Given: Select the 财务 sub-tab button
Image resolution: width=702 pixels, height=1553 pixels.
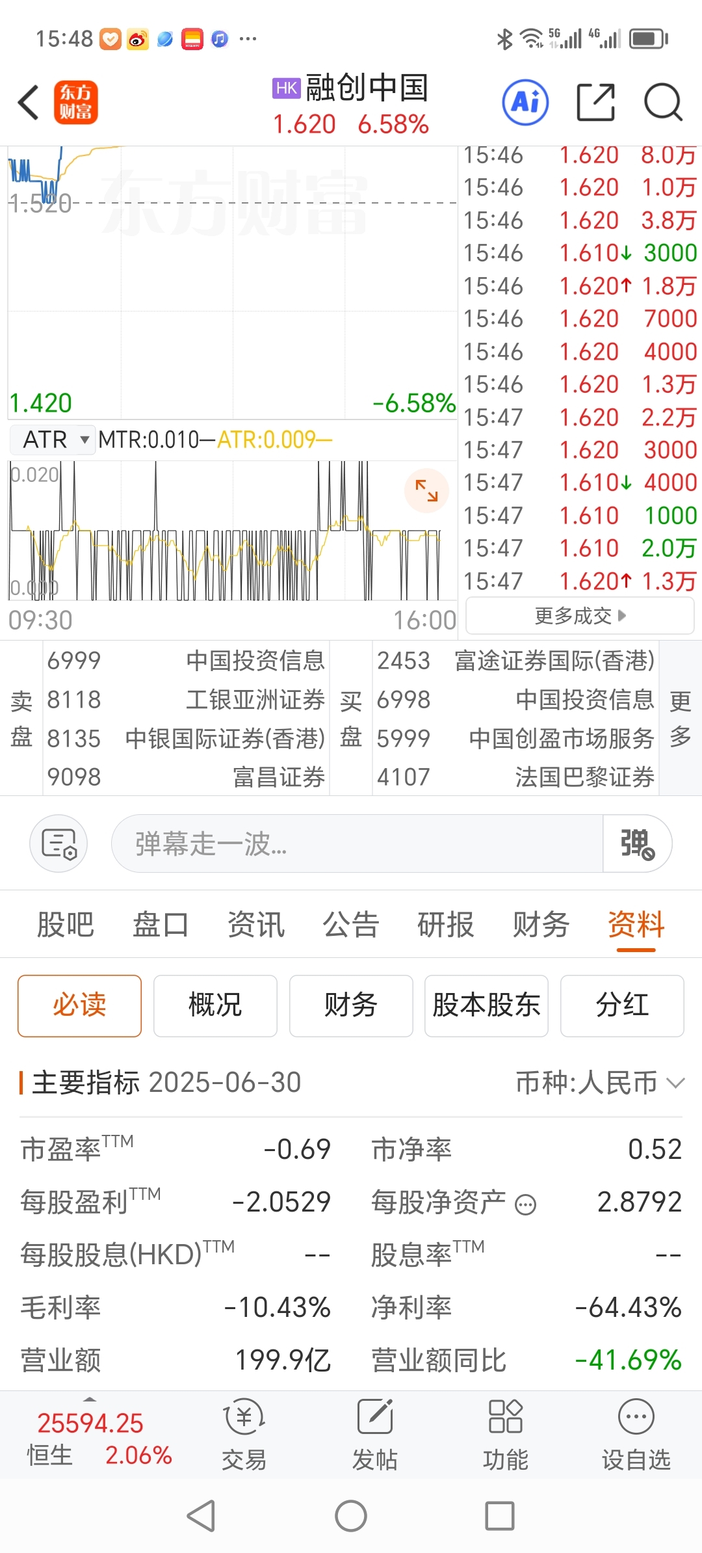Looking at the screenshot, I should point(351,1005).
